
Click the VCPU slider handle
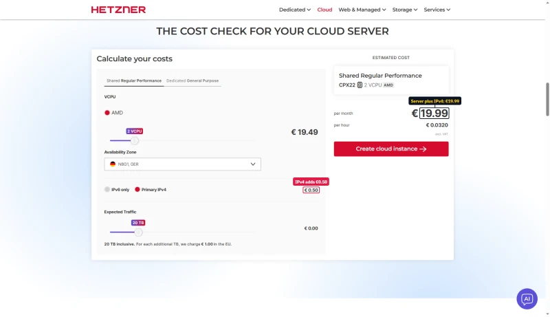pos(134,140)
